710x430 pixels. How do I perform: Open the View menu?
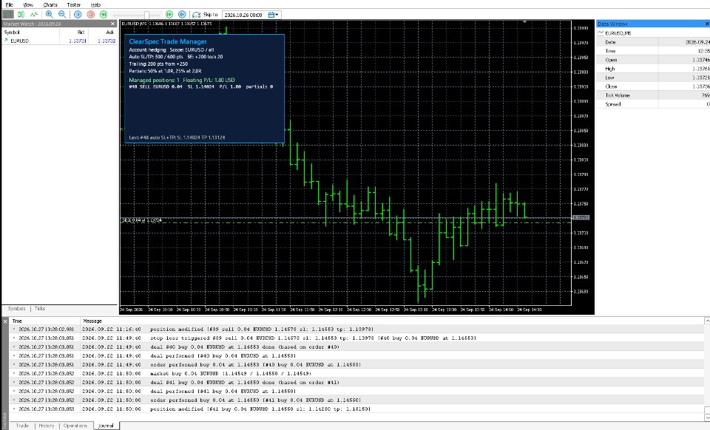(x=28, y=4)
